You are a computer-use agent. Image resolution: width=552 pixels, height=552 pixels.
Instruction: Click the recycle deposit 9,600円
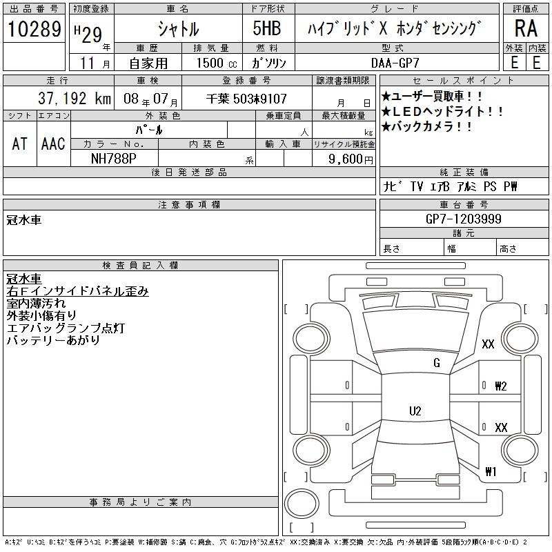click(x=351, y=159)
